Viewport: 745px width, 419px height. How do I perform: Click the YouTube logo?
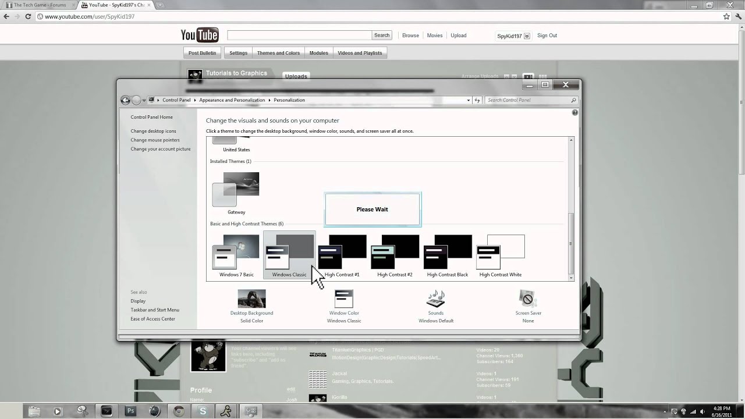point(200,35)
